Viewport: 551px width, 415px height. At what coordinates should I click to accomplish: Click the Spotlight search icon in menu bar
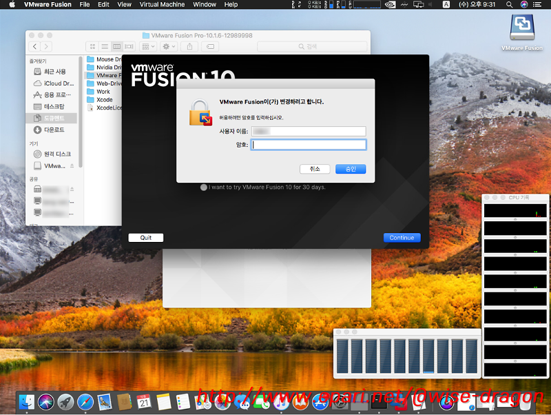[509, 5]
